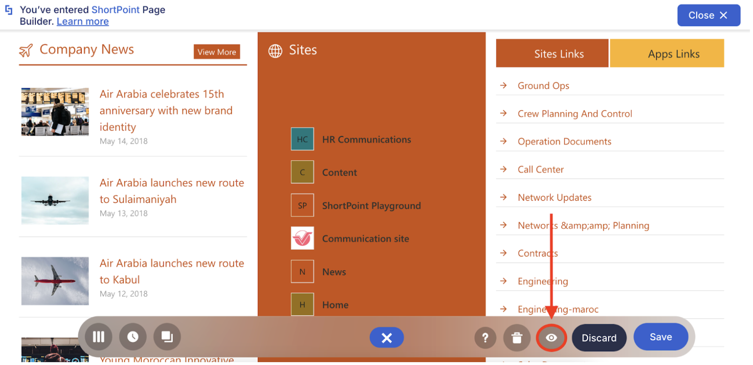Open the Kabul new route article
The image size is (753, 365).
(172, 272)
